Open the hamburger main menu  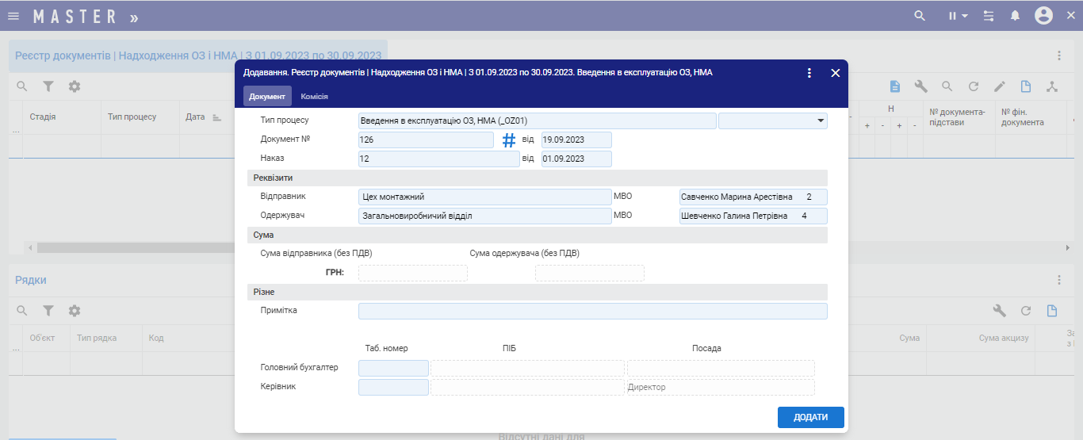[x=13, y=16]
